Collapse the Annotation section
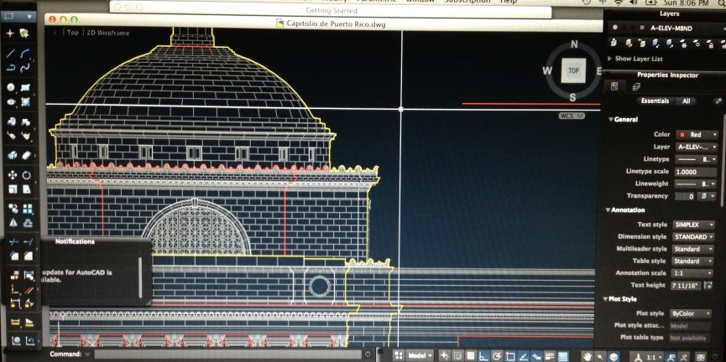This screenshot has height=362, width=726. [608, 209]
